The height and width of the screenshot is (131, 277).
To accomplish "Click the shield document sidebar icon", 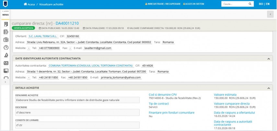I will 6,40.
